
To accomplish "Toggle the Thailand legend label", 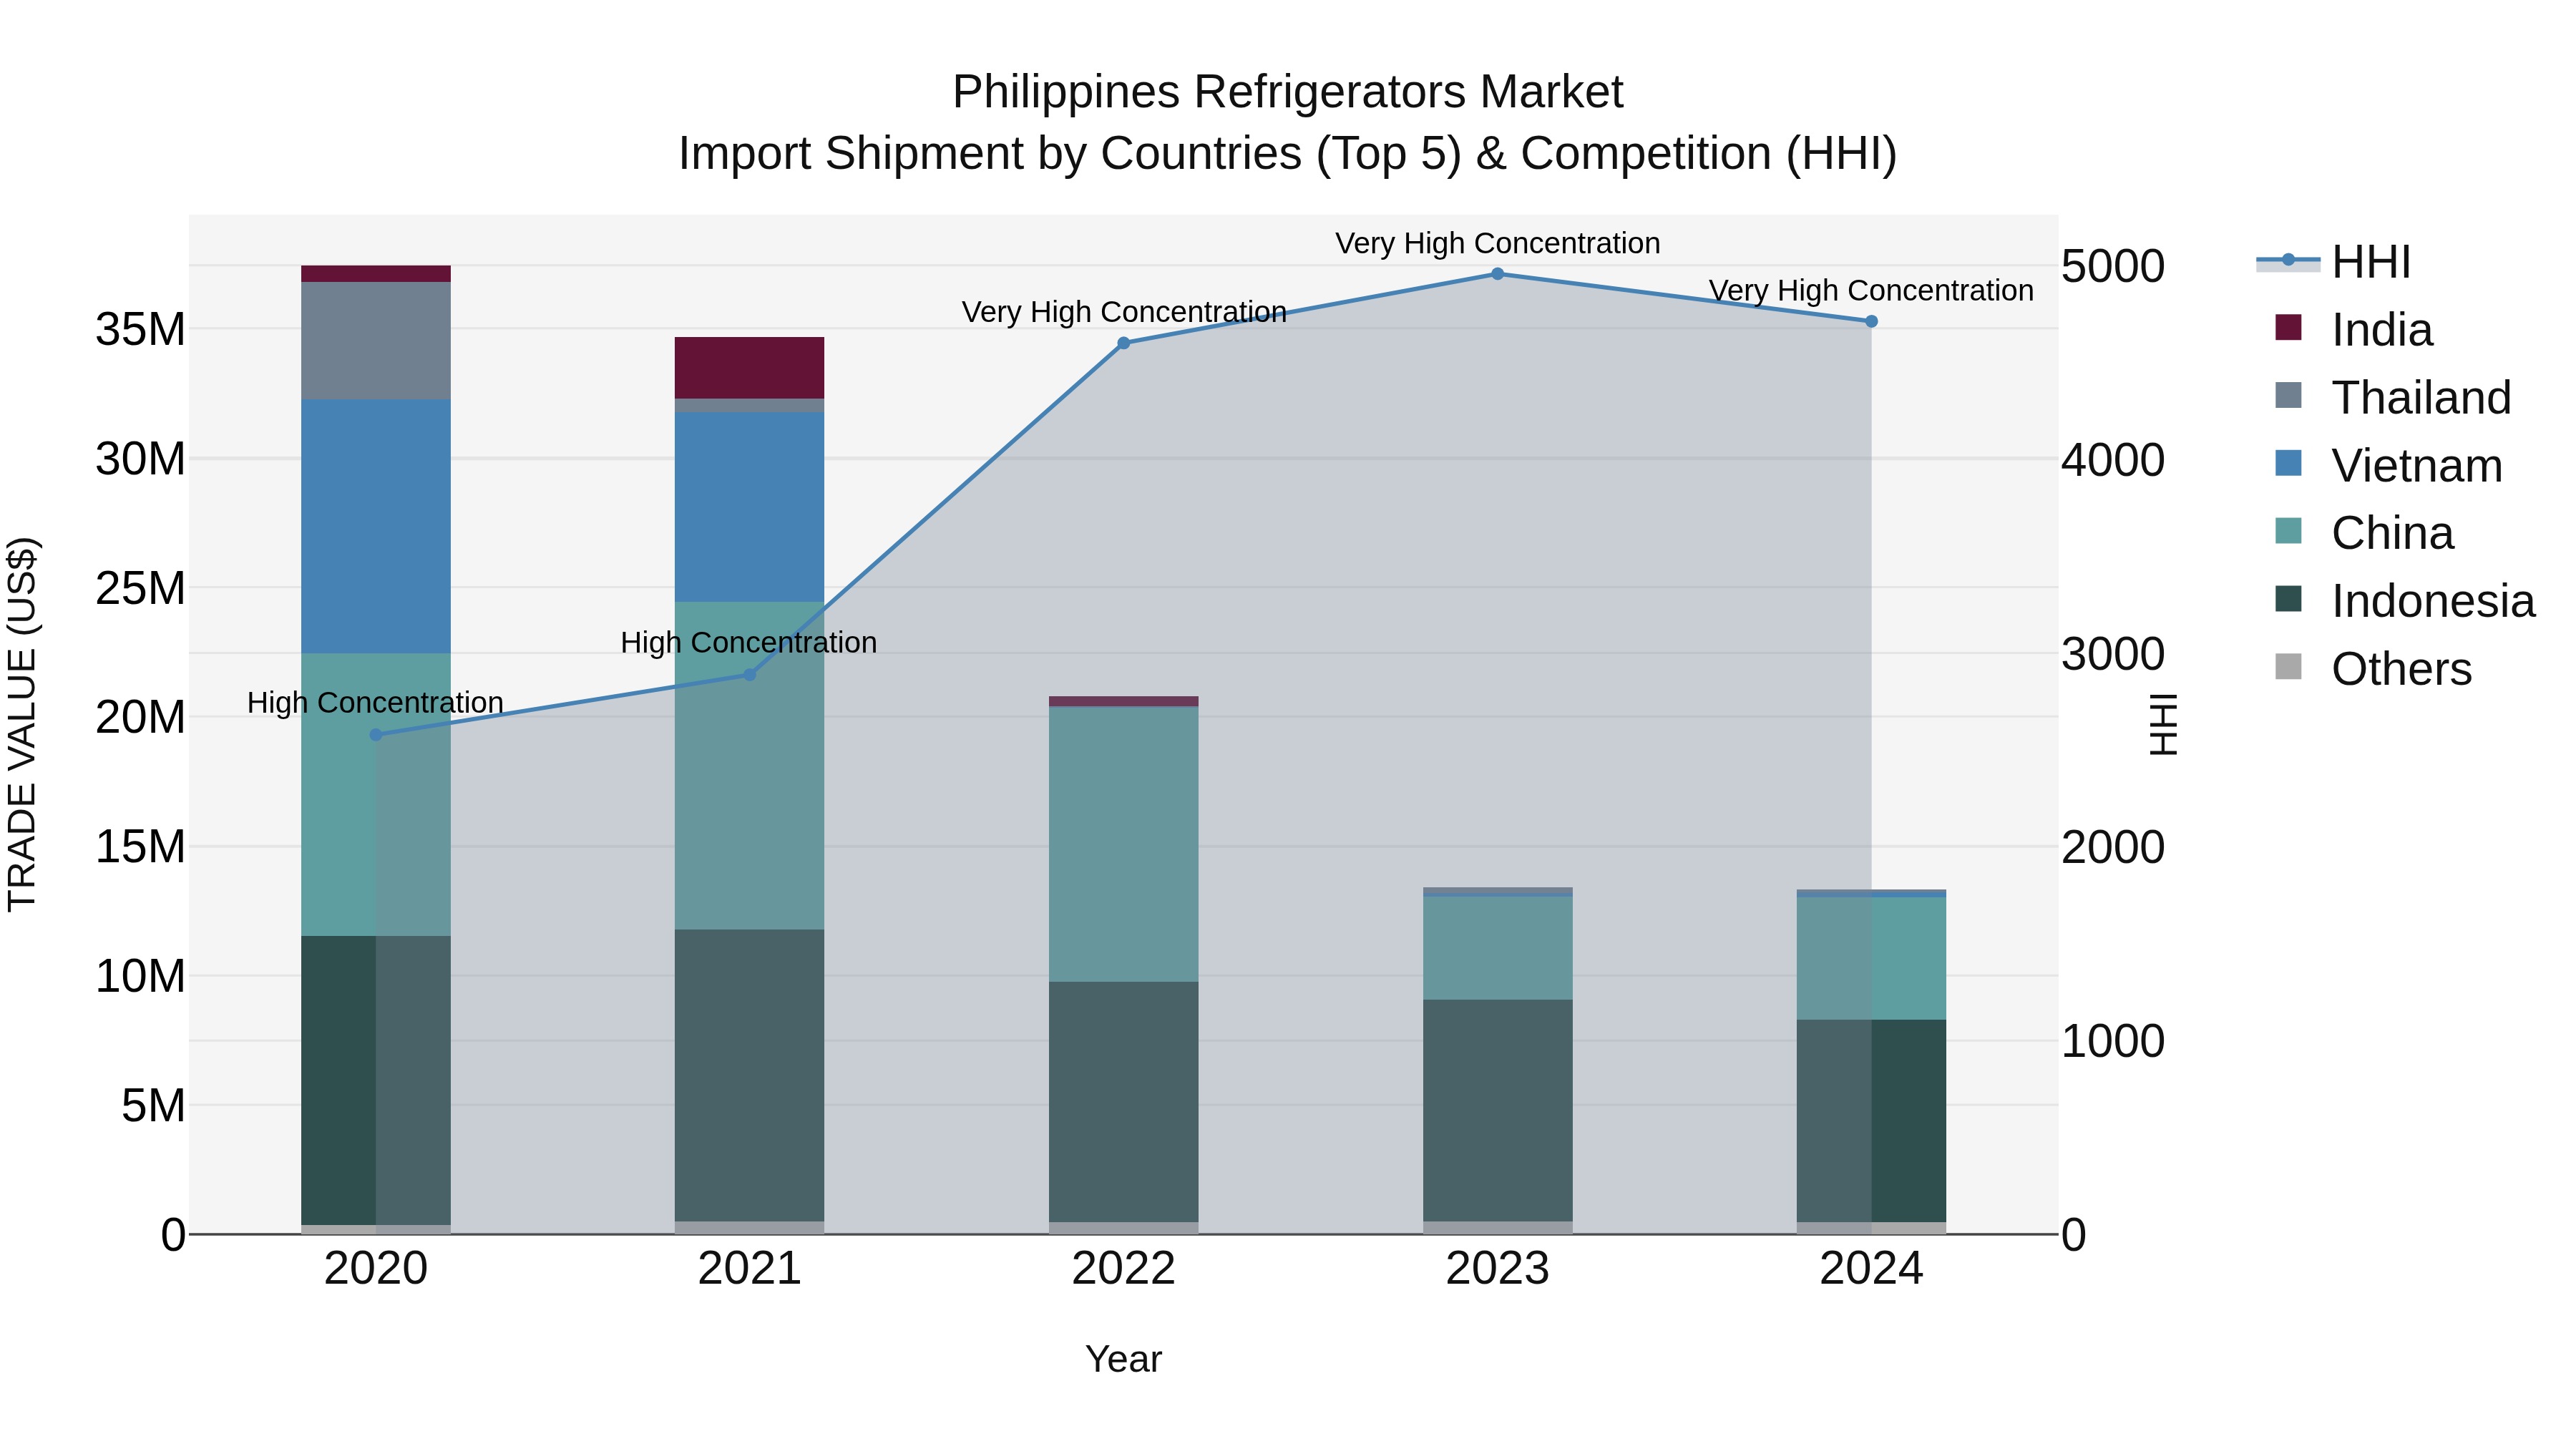I will click(x=2421, y=398).
